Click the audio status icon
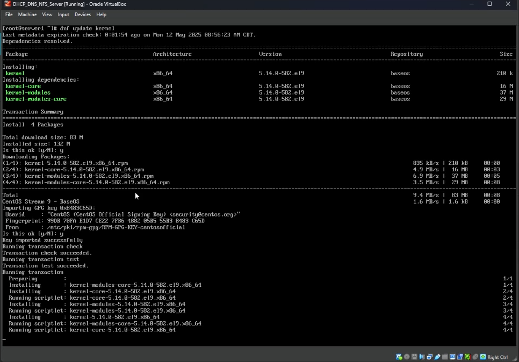 (x=422, y=357)
